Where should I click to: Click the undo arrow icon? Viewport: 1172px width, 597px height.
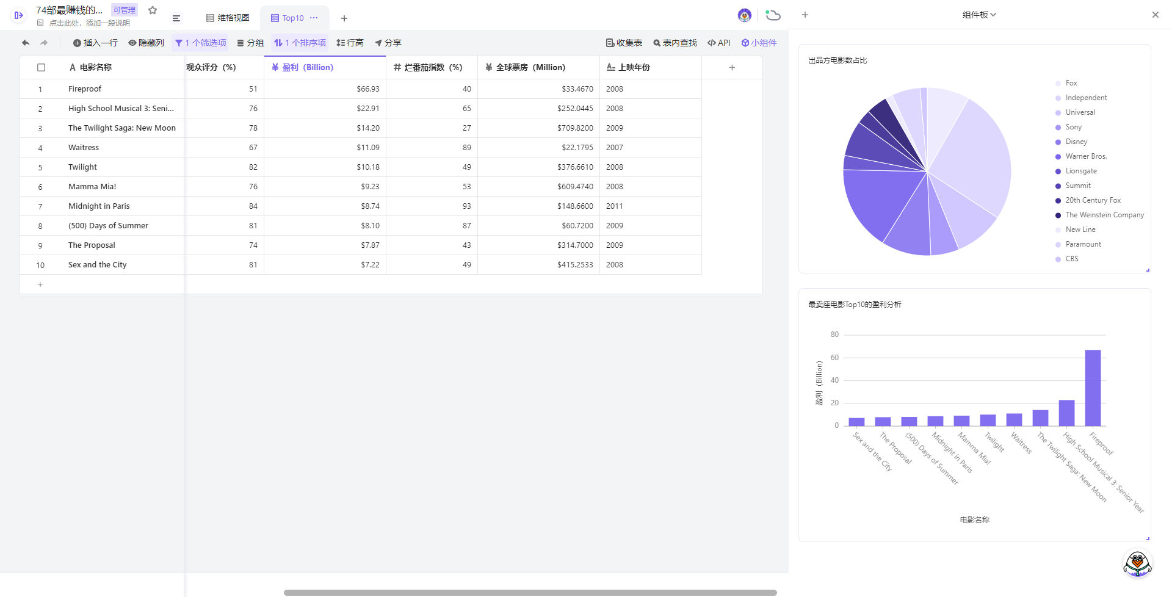(25, 43)
